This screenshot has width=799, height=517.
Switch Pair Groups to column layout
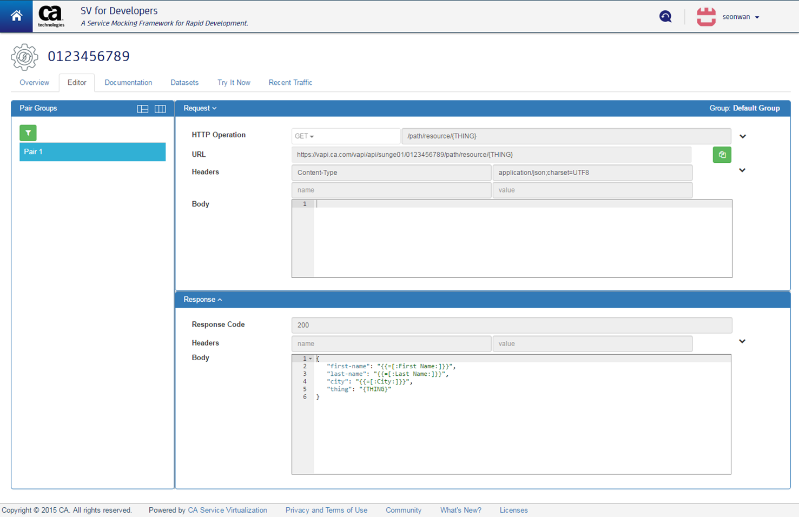click(x=160, y=109)
